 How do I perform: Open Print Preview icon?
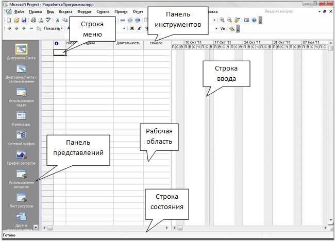coord(41,20)
